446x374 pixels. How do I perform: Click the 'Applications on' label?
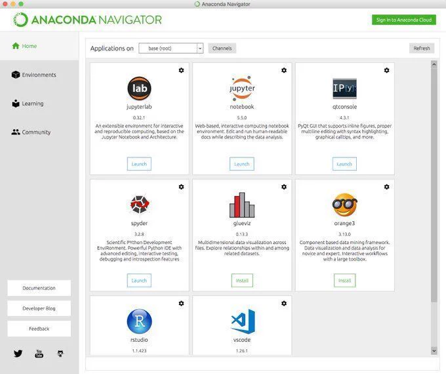[111, 49]
